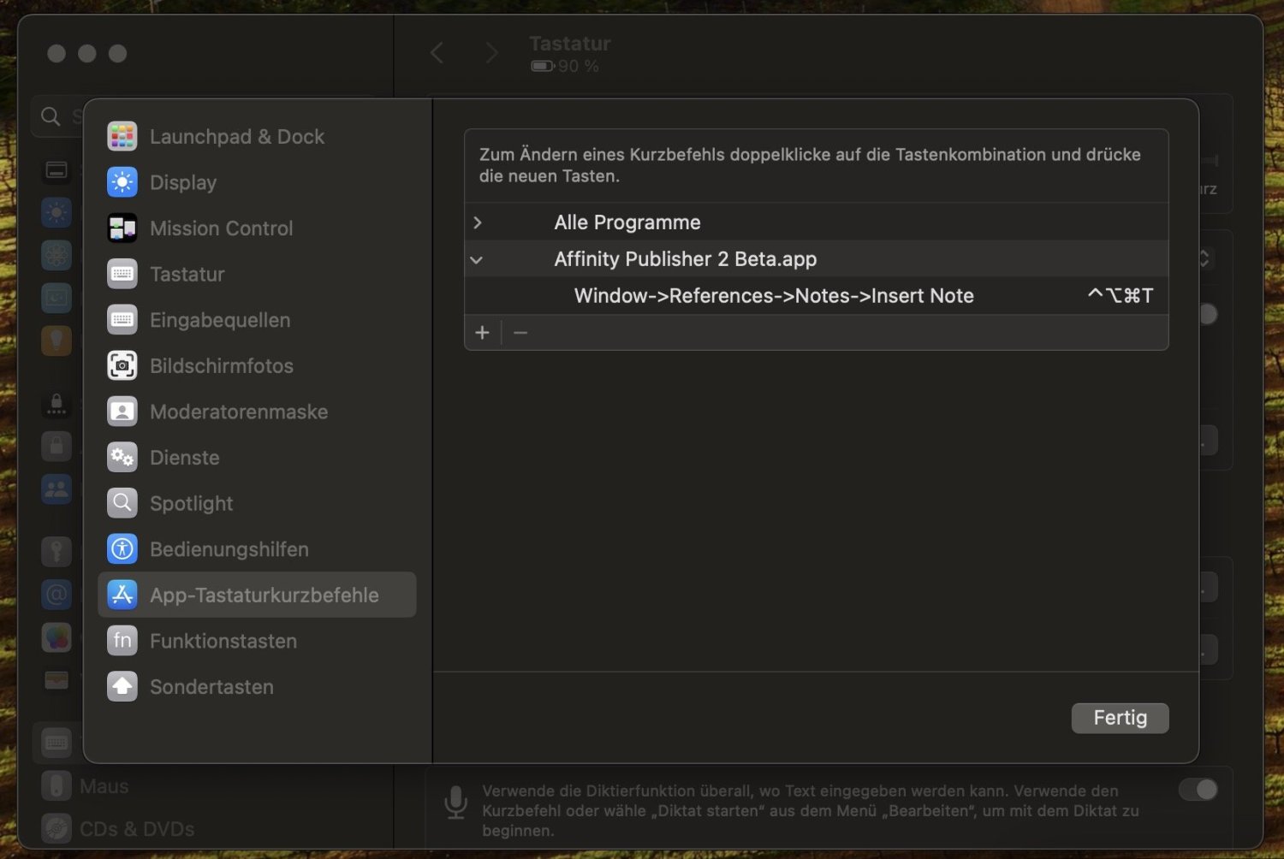This screenshot has width=1284, height=859.
Task: Open the Display shortcuts section
Action: (x=182, y=182)
